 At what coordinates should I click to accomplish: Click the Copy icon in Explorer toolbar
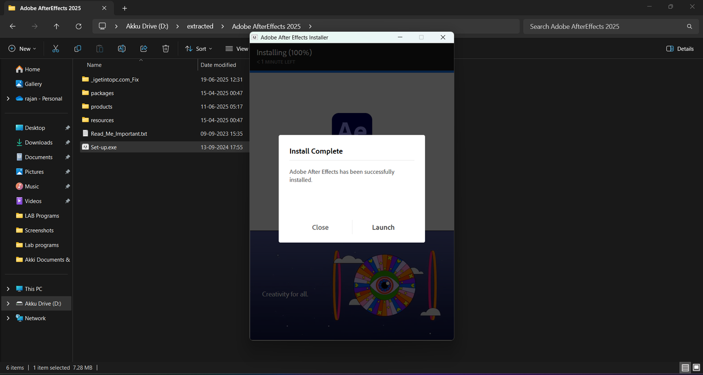(x=77, y=49)
